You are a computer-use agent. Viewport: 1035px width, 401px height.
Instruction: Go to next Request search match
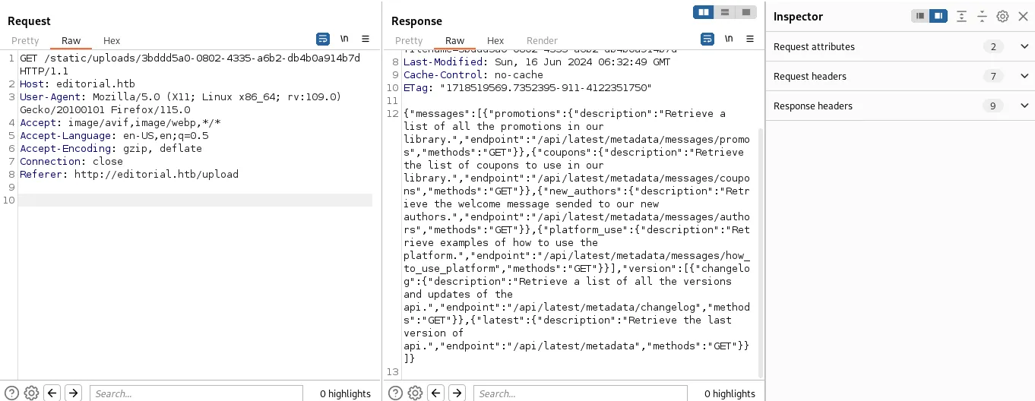pyautogui.click(x=73, y=393)
